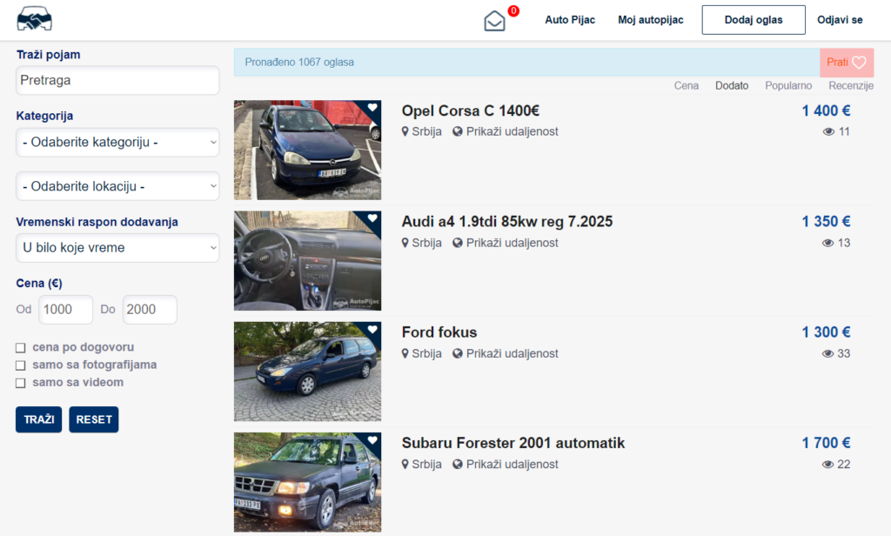Click the handshake car site logo
The height and width of the screenshot is (536, 891).
tap(34, 19)
